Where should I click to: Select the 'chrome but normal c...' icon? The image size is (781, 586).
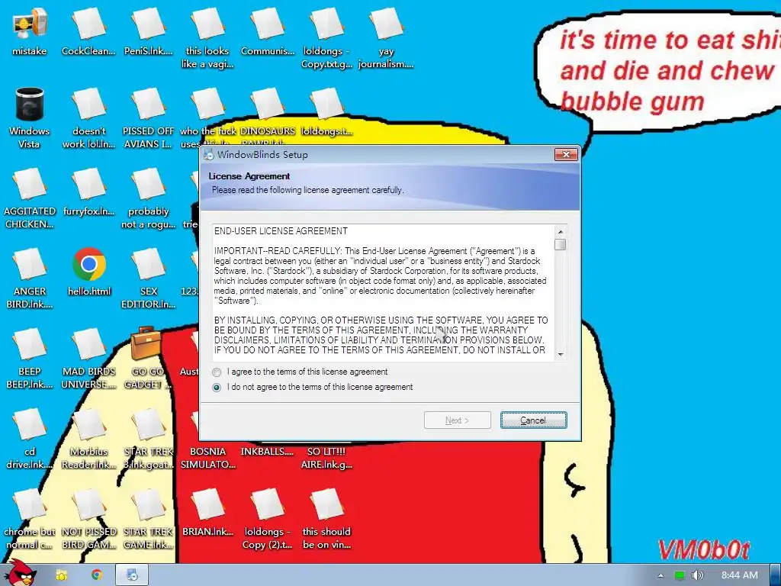coord(30,520)
